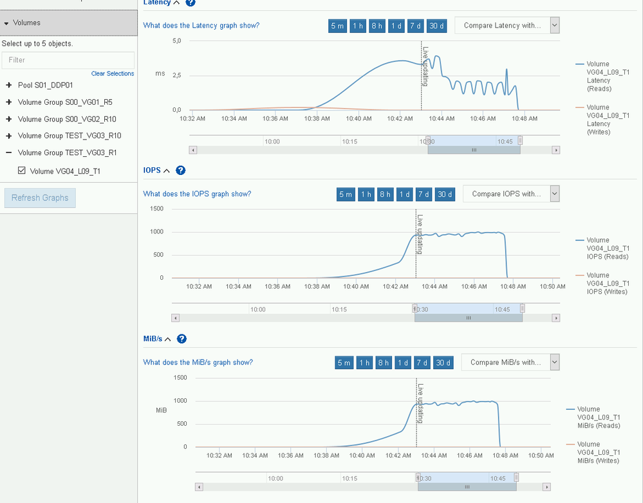Expand Pool S01_DDP01 with the plus icon
The image size is (643, 503).
pos(8,86)
